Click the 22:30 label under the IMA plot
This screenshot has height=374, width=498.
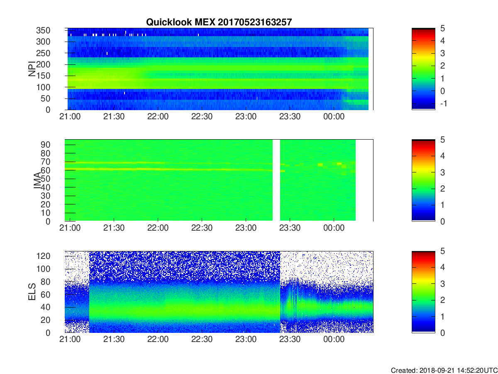coord(202,228)
